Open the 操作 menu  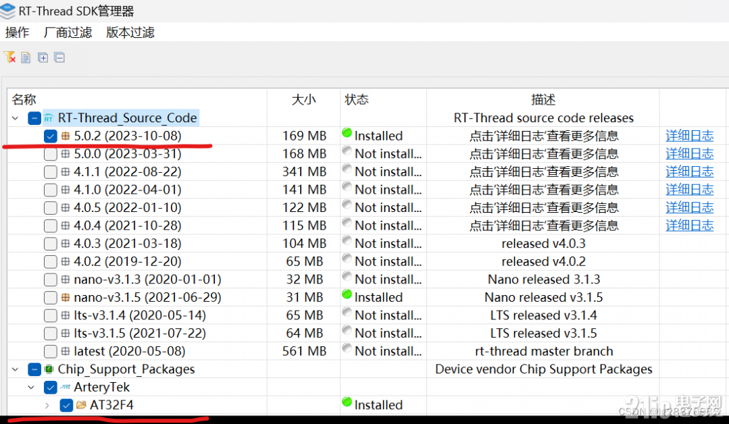pos(17,32)
